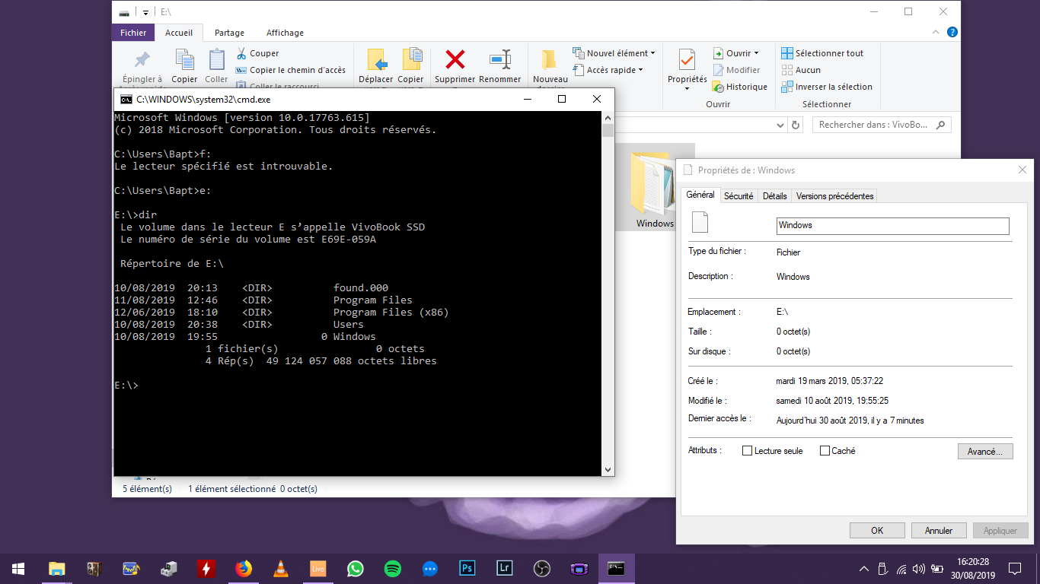Select the Général tab in Properties
1040x584 pixels.
click(x=700, y=195)
